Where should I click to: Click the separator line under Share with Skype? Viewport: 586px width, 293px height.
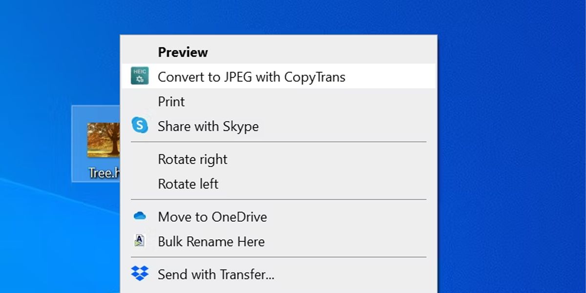tap(278, 142)
